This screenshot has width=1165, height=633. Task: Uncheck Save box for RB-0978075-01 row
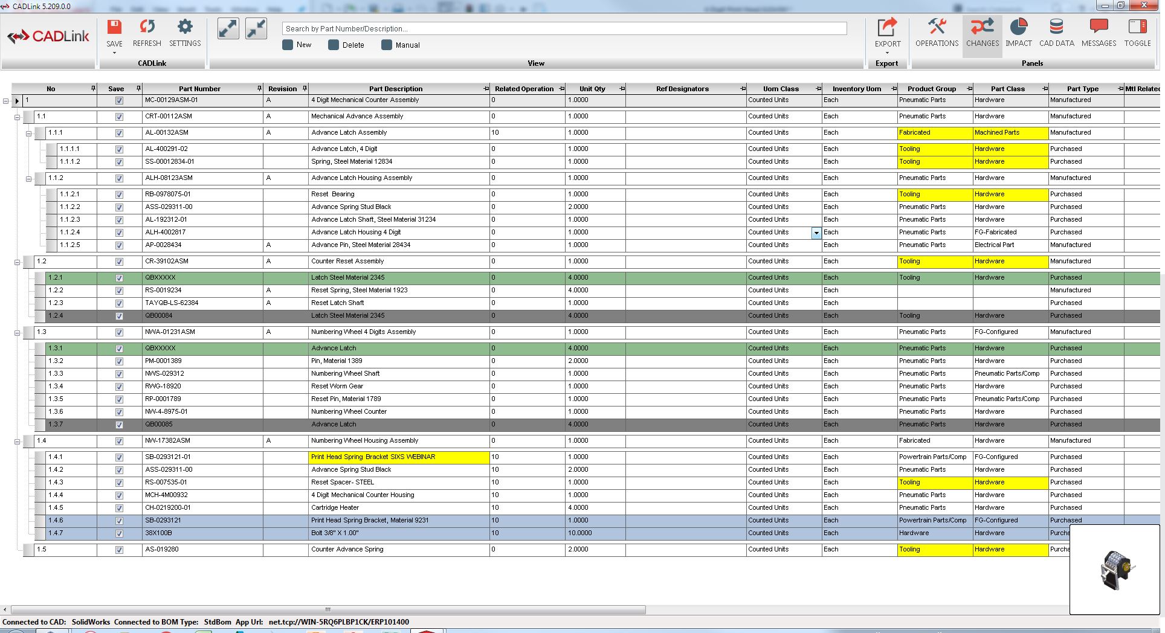coord(119,195)
